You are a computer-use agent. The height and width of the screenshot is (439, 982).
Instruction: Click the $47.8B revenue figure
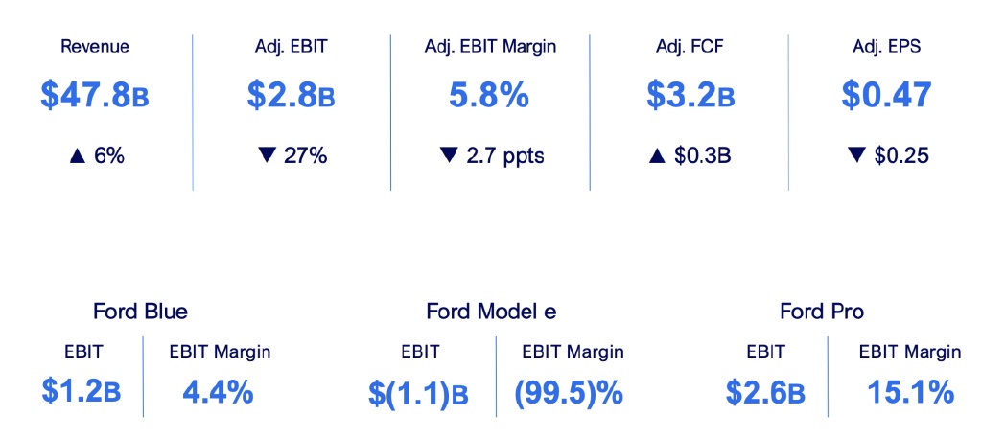coord(95,96)
